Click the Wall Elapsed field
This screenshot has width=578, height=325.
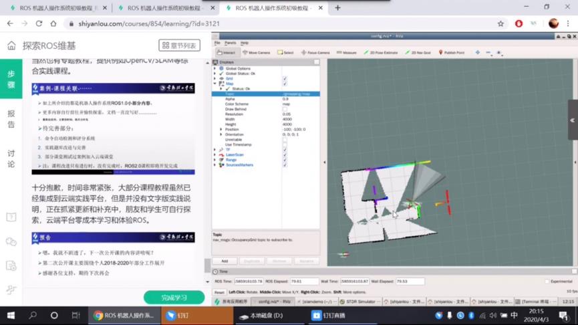(410, 281)
